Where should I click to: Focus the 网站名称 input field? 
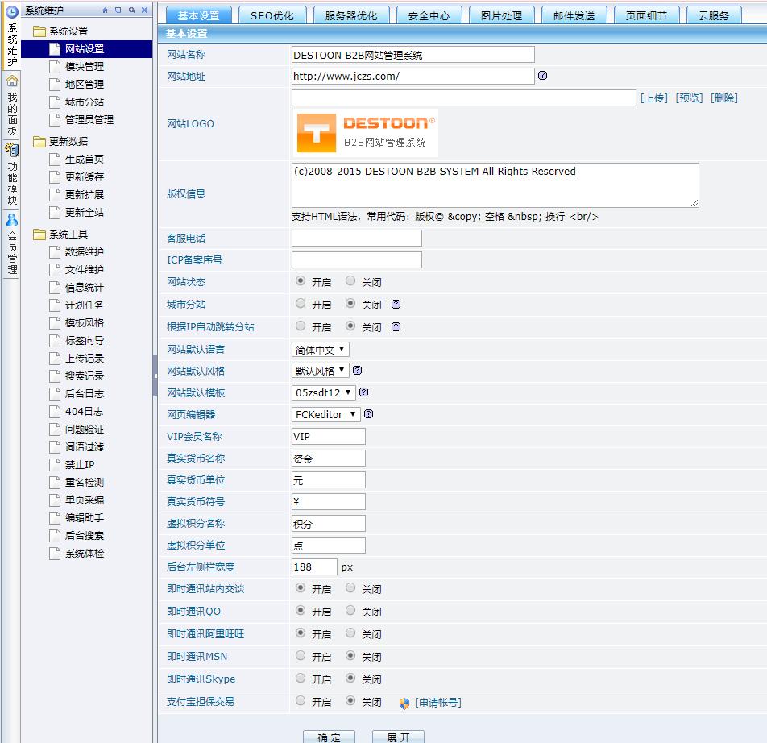tap(413, 55)
